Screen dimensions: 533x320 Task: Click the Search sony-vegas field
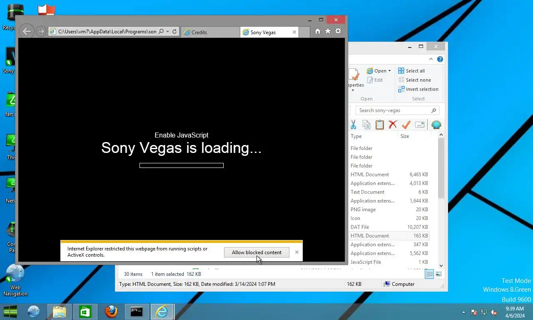pyautogui.click(x=398, y=110)
